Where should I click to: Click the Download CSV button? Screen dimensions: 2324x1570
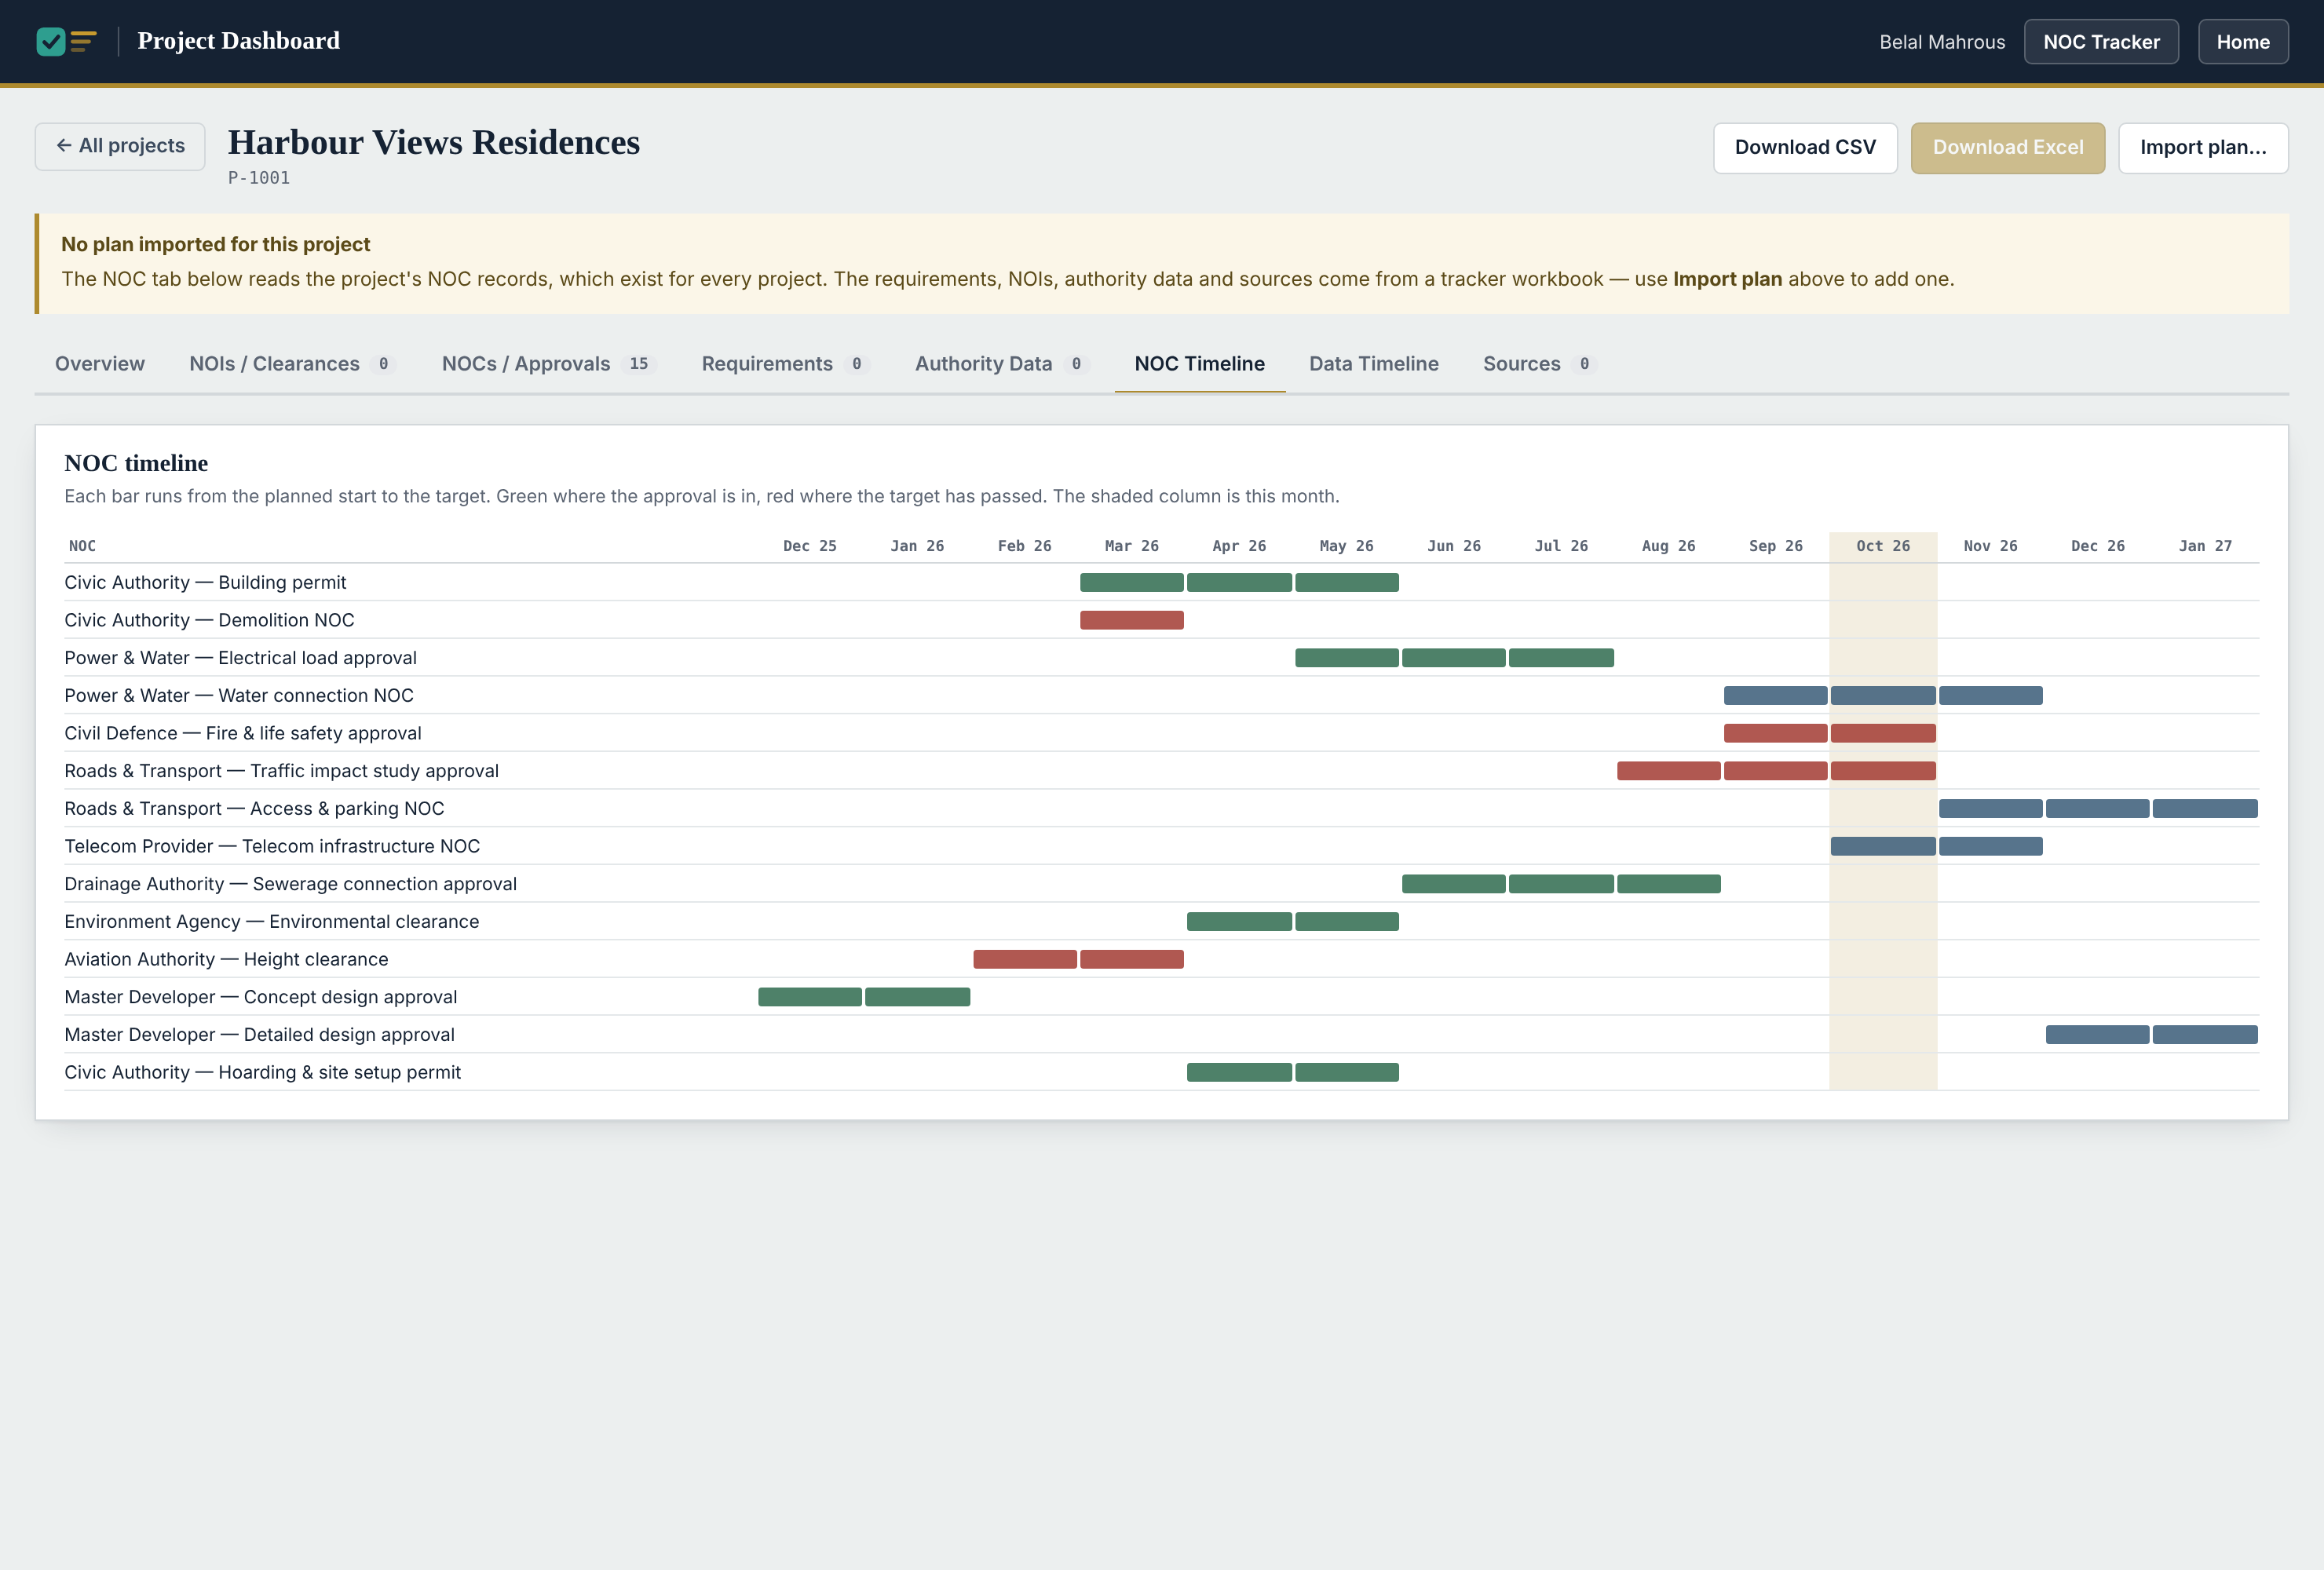point(1804,148)
